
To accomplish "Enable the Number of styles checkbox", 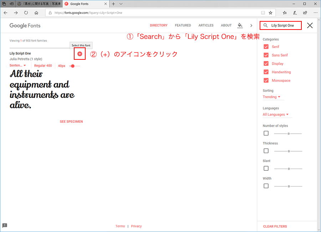I will pos(266,133).
